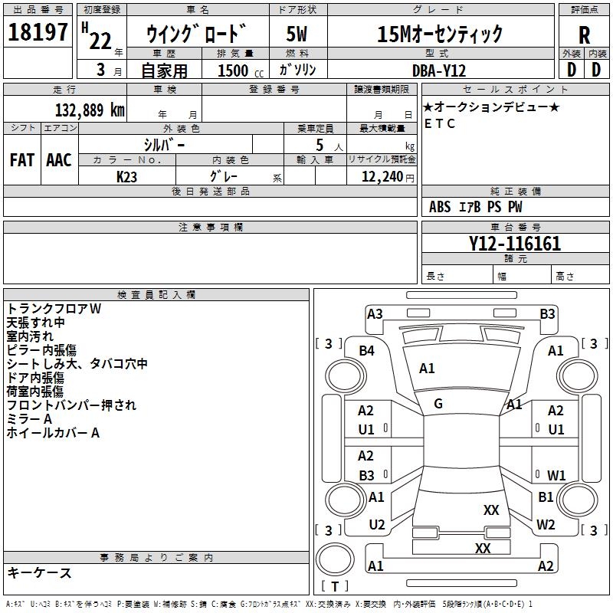Click the front-right wheel in the diagram
Viewport: 613px width, 613px height.
(x=577, y=375)
